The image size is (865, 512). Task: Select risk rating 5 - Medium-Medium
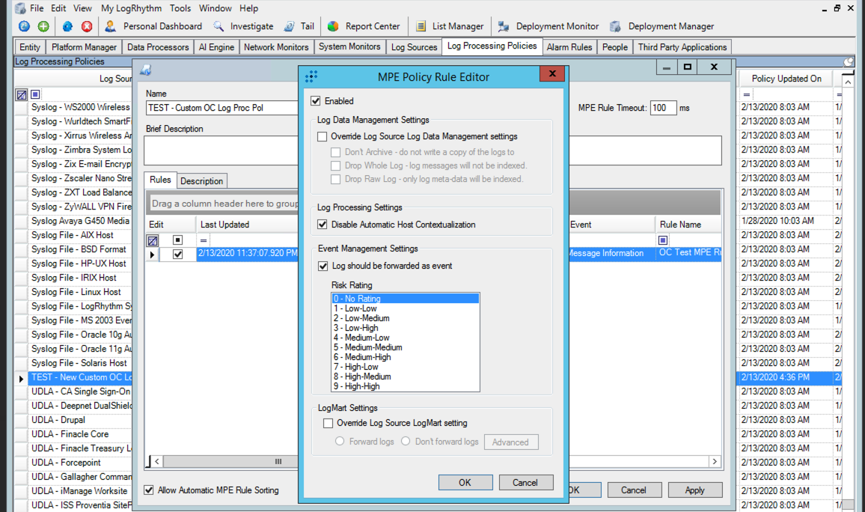pyautogui.click(x=368, y=347)
